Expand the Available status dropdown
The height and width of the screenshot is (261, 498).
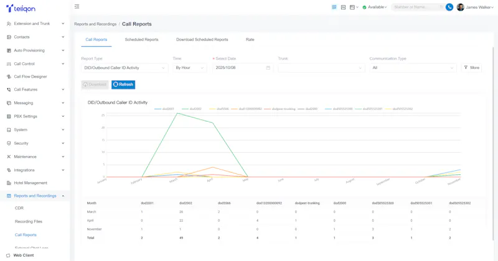375,7
